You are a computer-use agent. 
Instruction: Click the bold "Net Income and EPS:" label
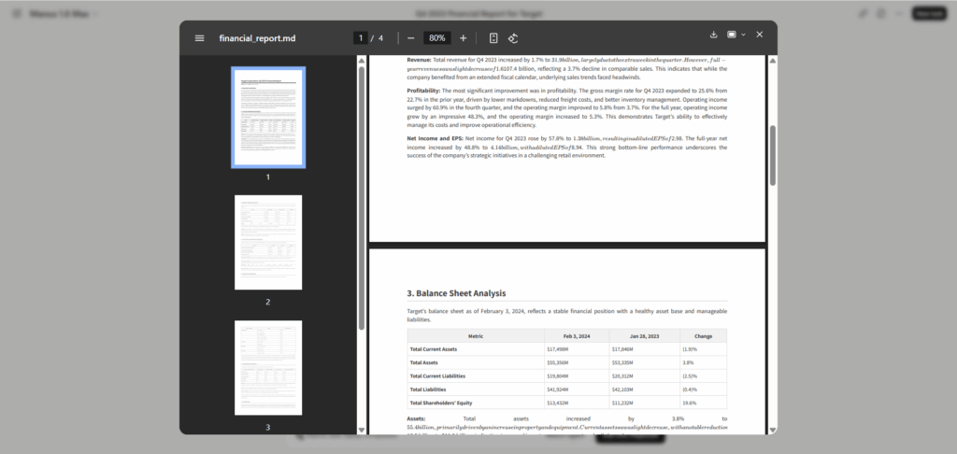(435, 138)
